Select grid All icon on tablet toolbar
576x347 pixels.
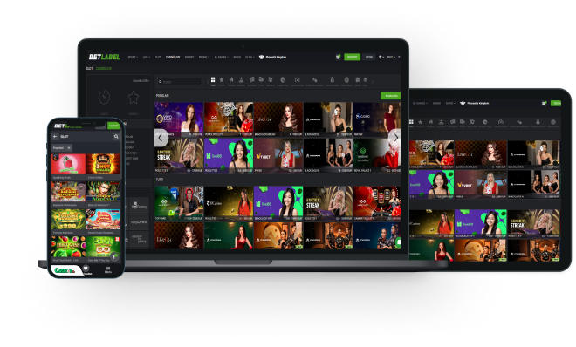411,122
